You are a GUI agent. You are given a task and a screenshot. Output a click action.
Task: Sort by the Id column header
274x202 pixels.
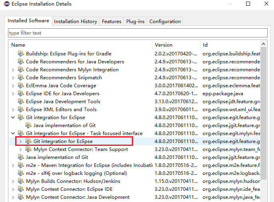pyautogui.click(x=230, y=45)
